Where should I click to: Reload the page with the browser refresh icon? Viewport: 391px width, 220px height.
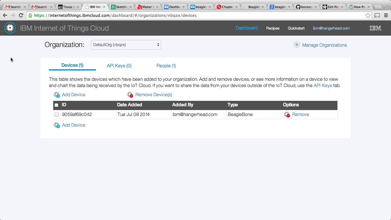[x=21, y=15]
